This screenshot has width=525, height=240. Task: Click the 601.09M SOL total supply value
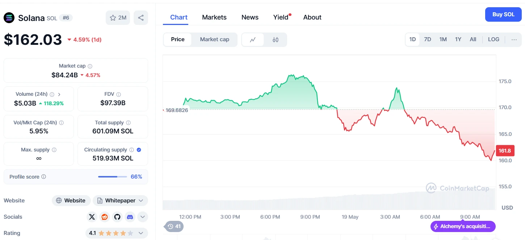pos(113,131)
